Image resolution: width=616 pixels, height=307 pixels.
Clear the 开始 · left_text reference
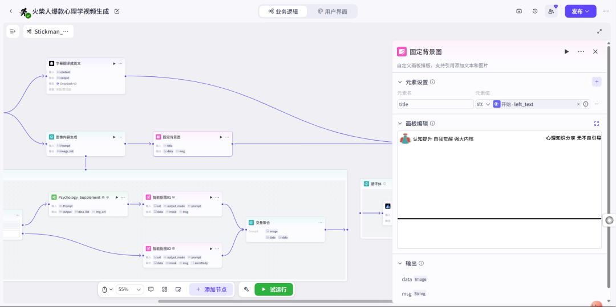pyautogui.click(x=578, y=104)
